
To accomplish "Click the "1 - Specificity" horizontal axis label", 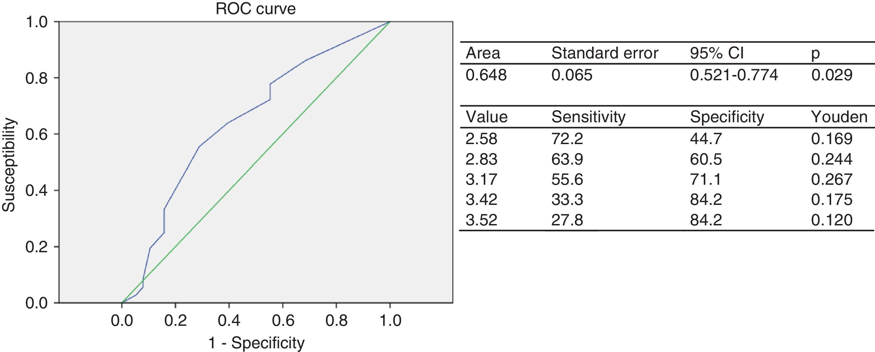I will 256,343.
